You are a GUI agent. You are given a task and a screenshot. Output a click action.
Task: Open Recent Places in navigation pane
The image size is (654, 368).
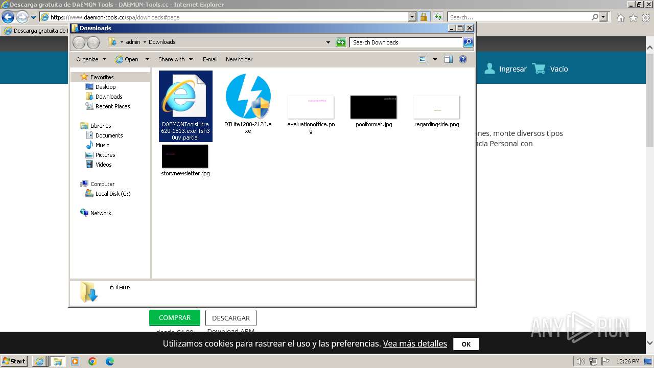click(x=112, y=106)
